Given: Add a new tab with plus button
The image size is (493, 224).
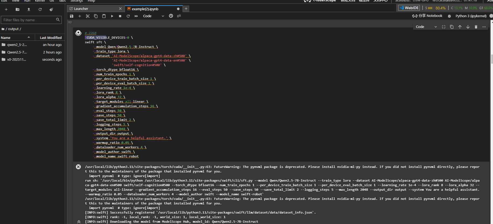Looking at the screenshot, I should tap(186, 9).
